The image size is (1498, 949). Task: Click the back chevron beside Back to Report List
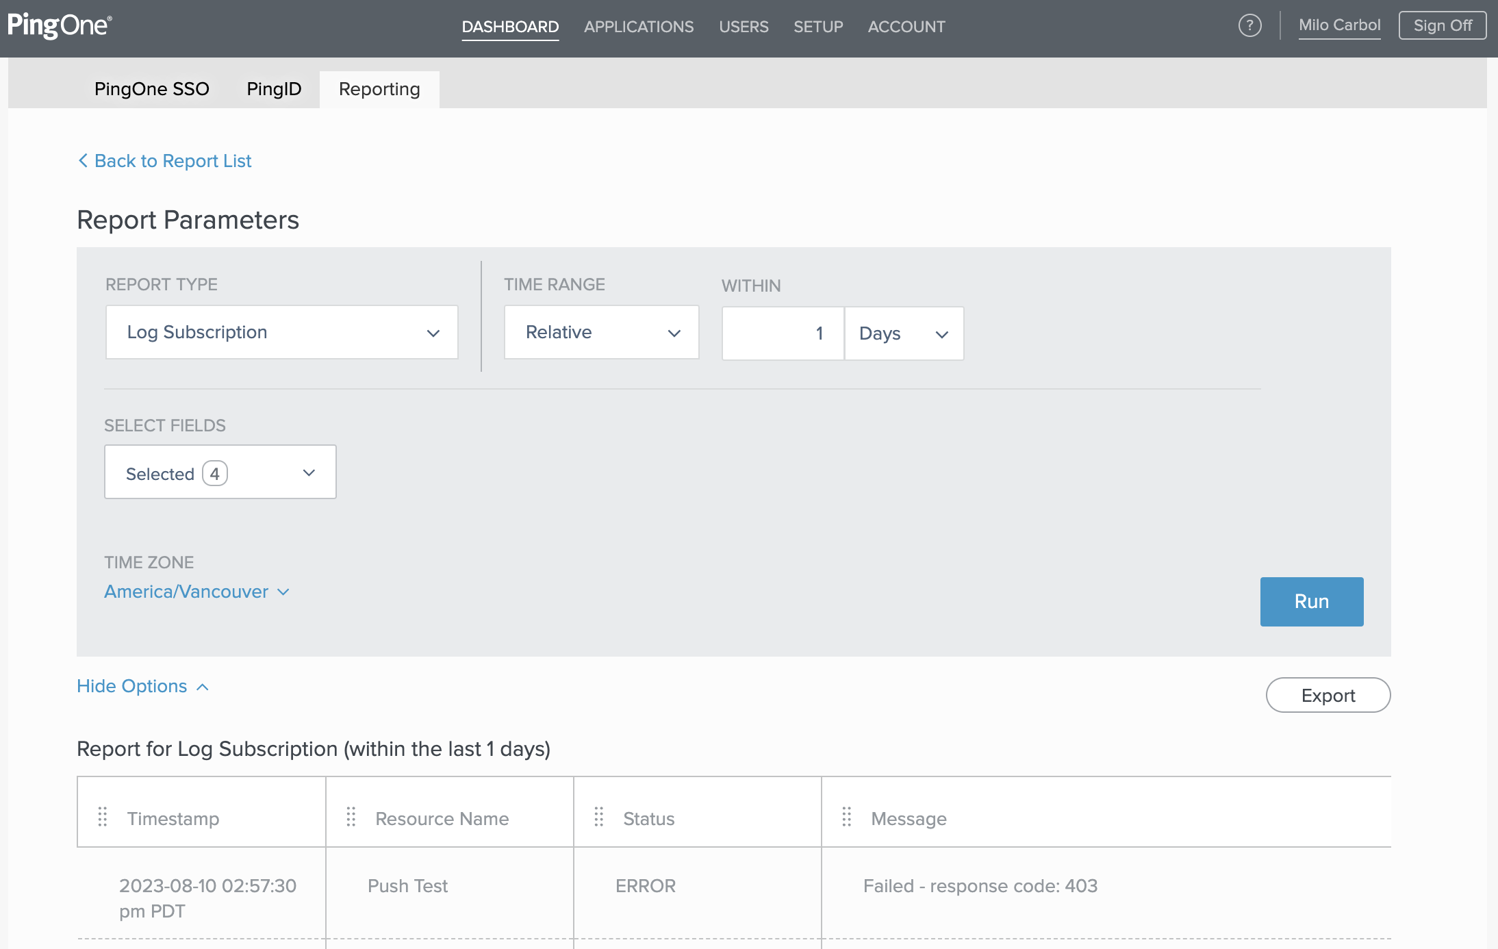click(x=83, y=160)
